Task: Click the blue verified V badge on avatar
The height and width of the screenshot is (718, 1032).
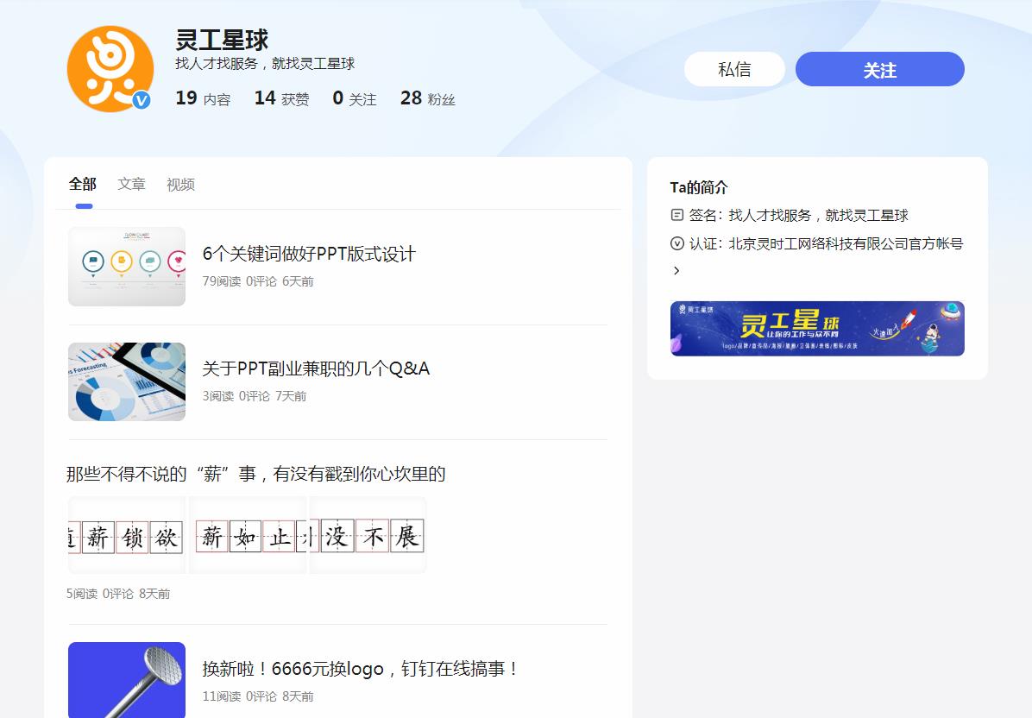Action: [141, 100]
